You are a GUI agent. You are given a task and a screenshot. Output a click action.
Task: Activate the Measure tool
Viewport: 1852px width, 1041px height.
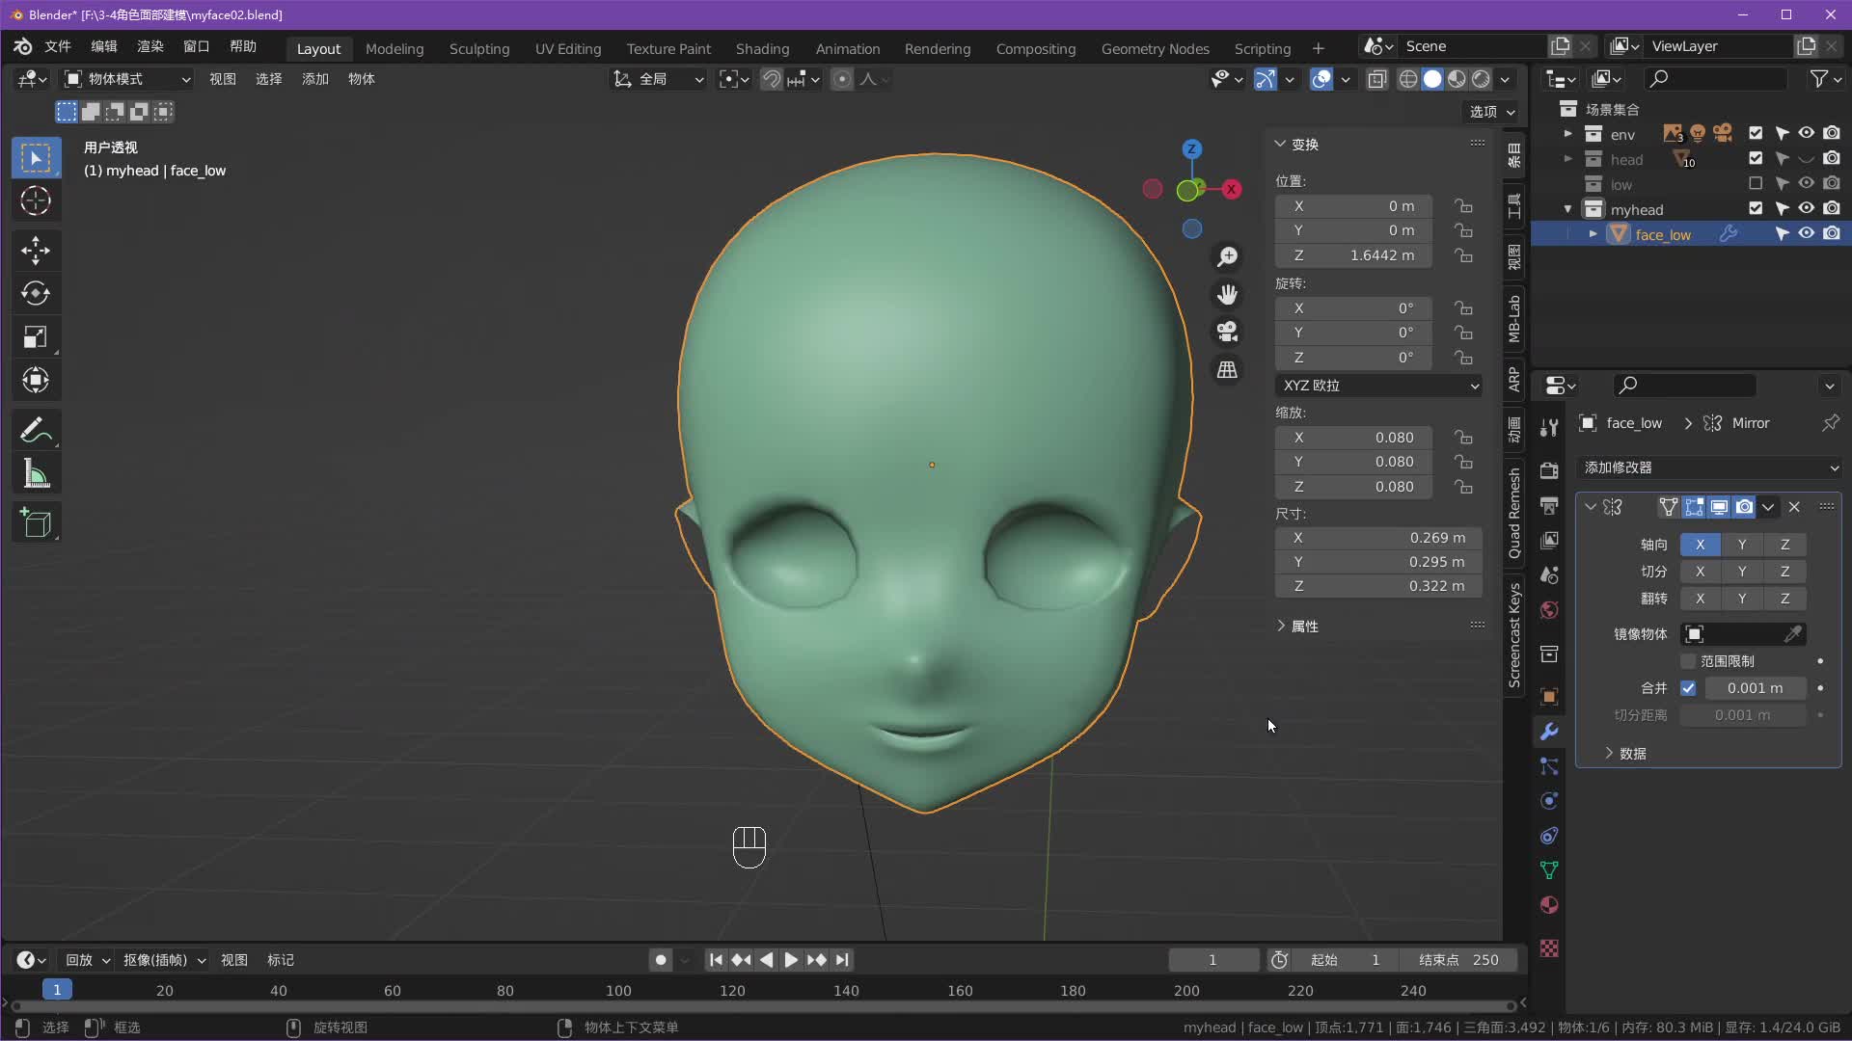36,473
